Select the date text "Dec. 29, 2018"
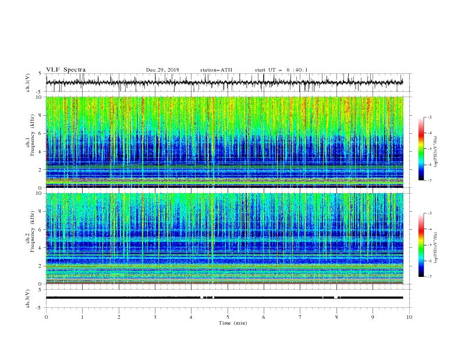Screen dimensions: 461x356 coord(162,70)
